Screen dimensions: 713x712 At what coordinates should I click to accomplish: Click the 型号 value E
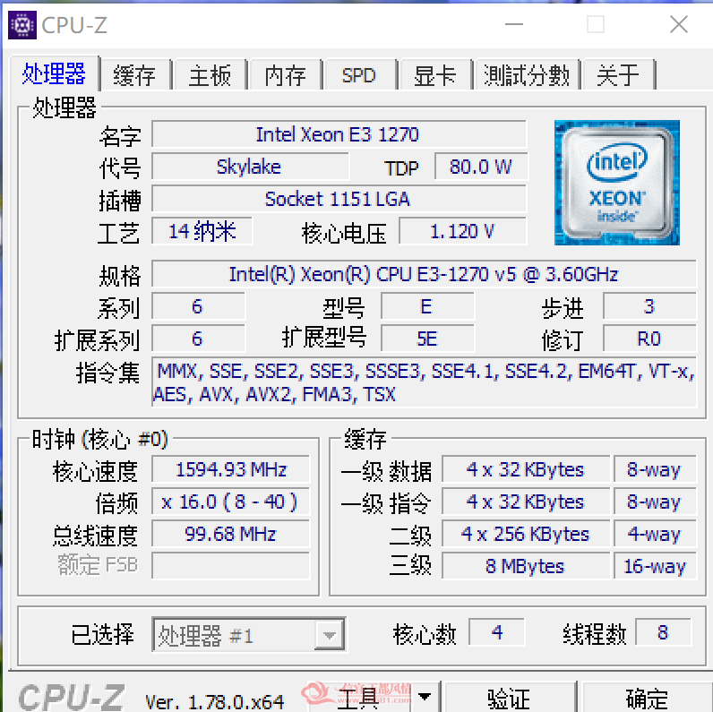[x=427, y=306]
